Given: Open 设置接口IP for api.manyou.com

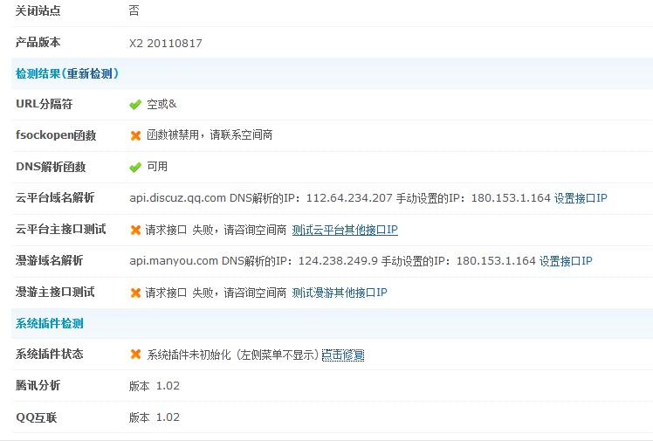Looking at the screenshot, I should [566, 261].
